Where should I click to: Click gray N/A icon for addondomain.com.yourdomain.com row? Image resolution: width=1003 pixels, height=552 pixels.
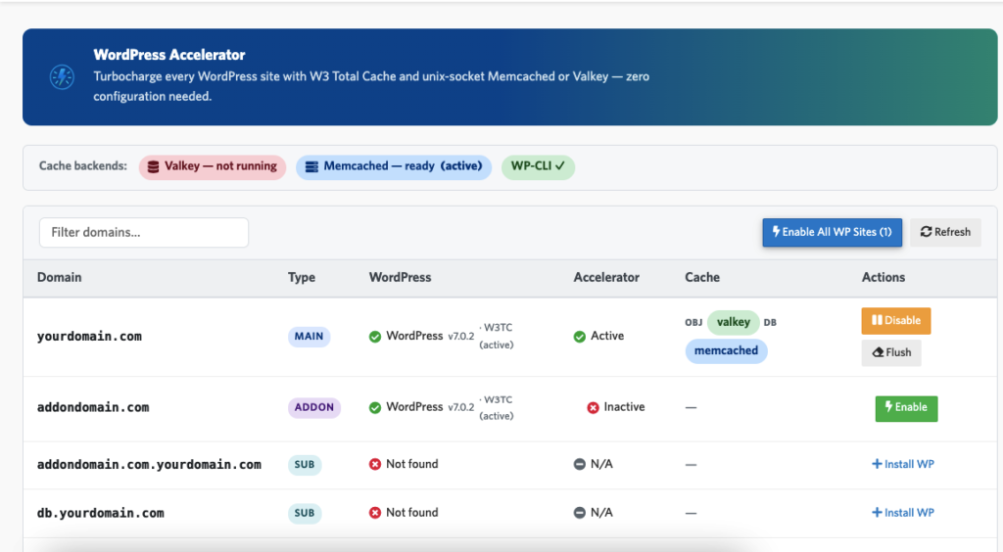click(x=580, y=465)
